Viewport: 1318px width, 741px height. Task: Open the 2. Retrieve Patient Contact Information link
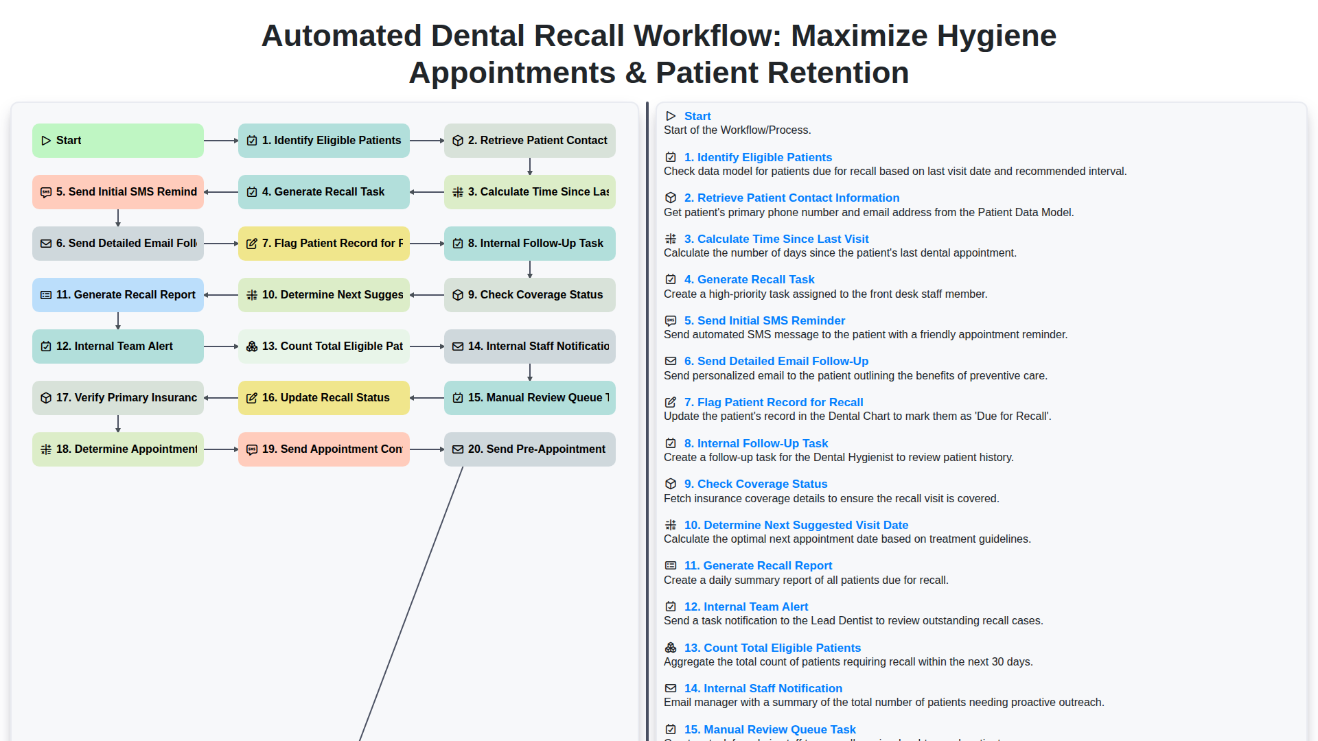click(x=791, y=198)
